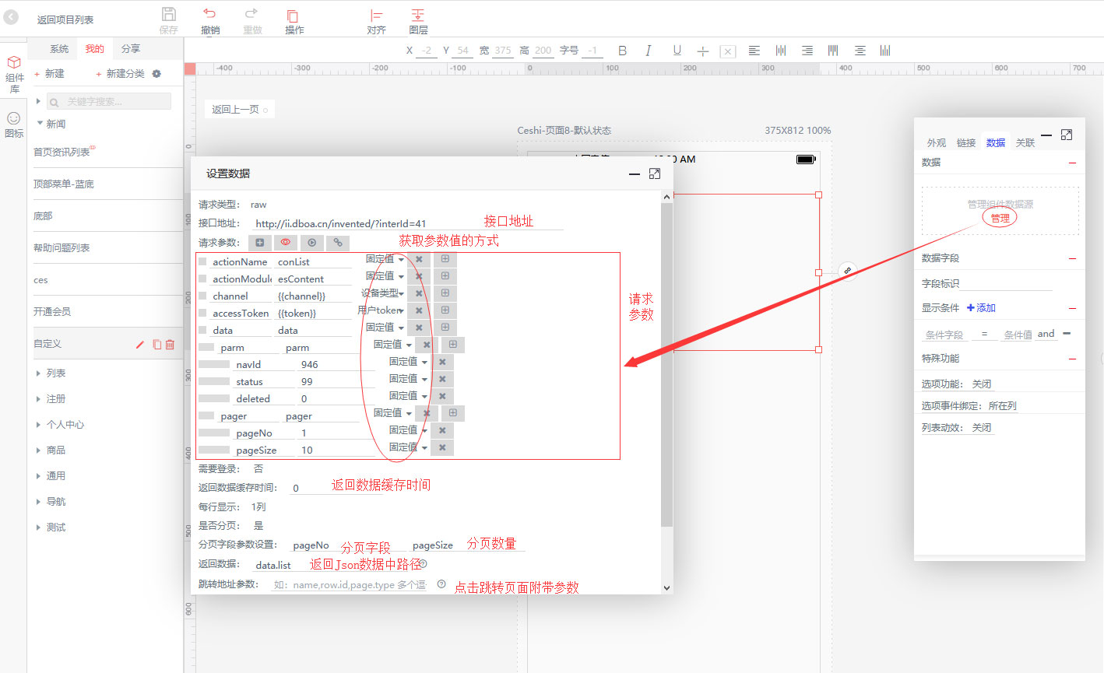Switch to the 系统 tab
Screen dimensions: 1104x673
point(59,49)
